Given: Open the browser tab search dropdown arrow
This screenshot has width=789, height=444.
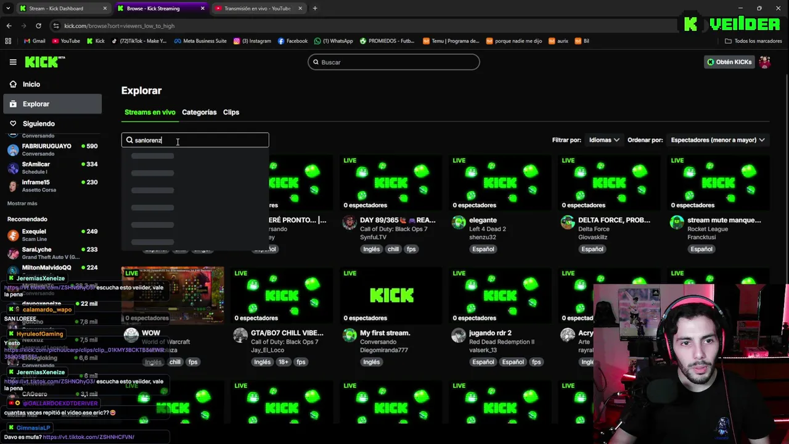Looking at the screenshot, I should point(8,9).
